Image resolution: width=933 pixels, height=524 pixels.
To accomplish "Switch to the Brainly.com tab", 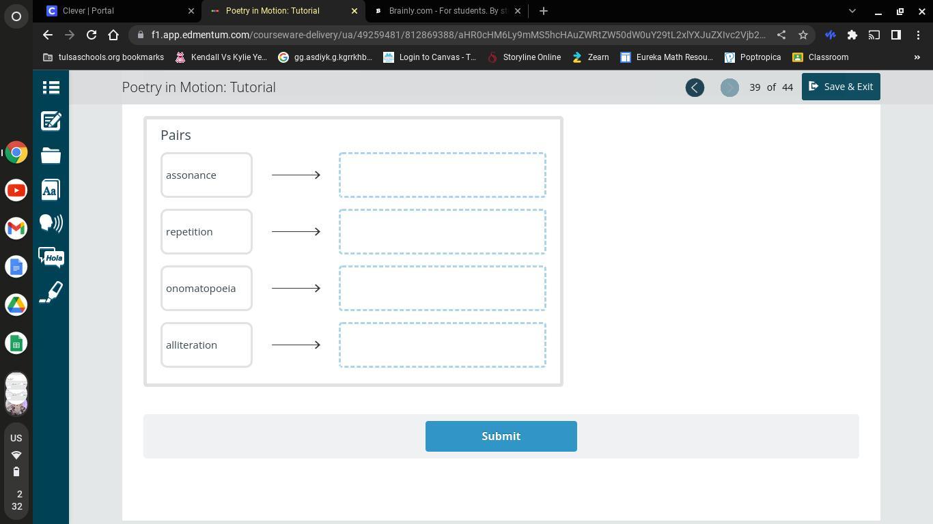I will (x=447, y=11).
